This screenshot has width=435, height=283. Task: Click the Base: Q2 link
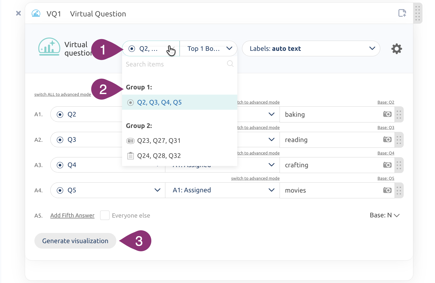click(x=386, y=102)
